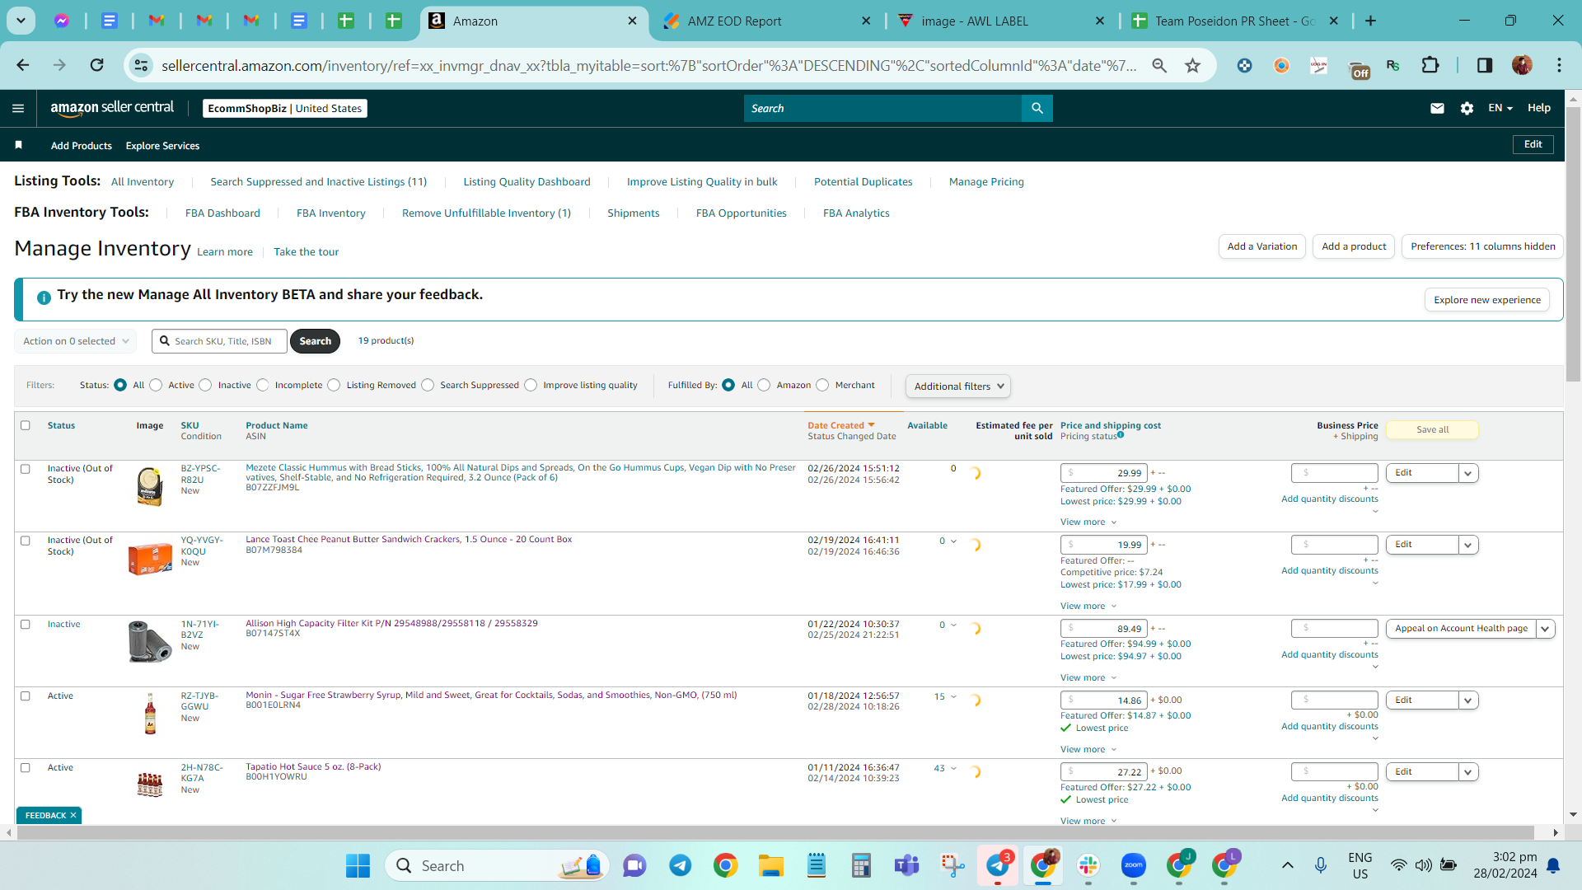Expand View more for Monin Syrup row
The image size is (1582, 890).
(x=1088, y=749)
